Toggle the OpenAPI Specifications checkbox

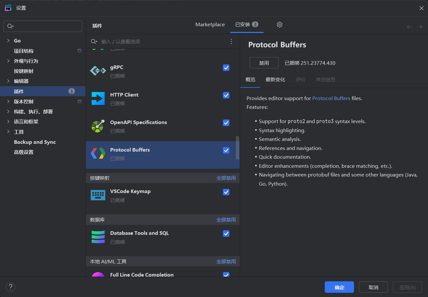point(226,123)
